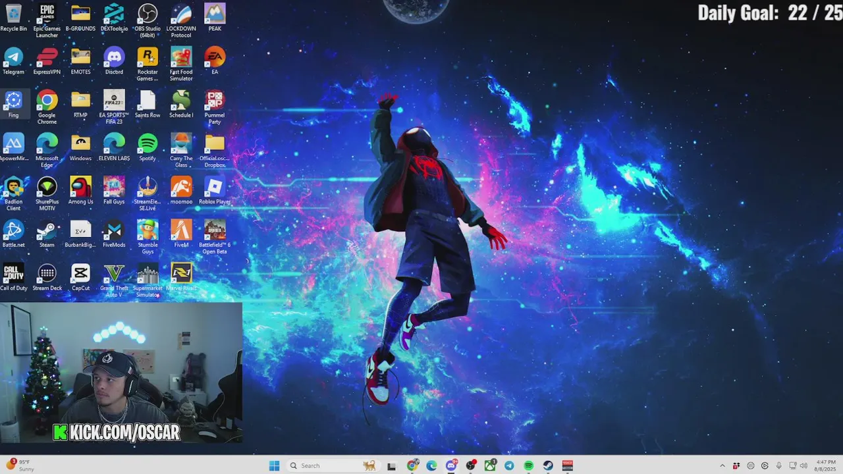The height and width of the screenshot is (474, 843).
Task: Open the Windows Start menu
Action: coord(274,465)
